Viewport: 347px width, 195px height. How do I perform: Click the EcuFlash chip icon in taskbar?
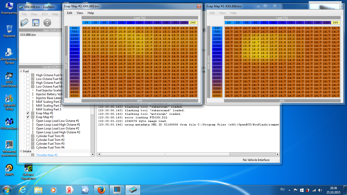click(133, 190)
